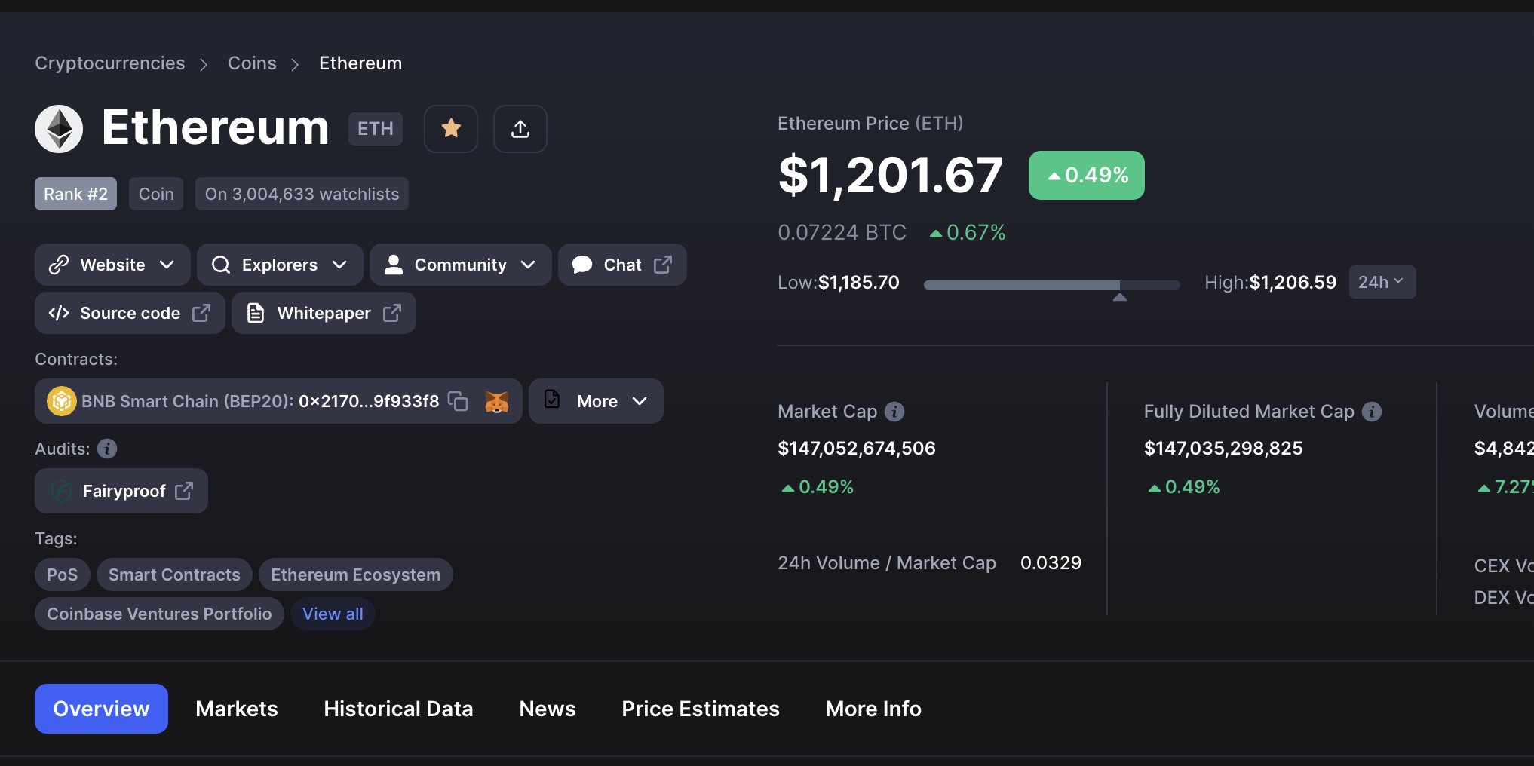This screenshot has width=1534, height=766.
Task: Click the price range position marker triangle
Action: (1120, 297)
